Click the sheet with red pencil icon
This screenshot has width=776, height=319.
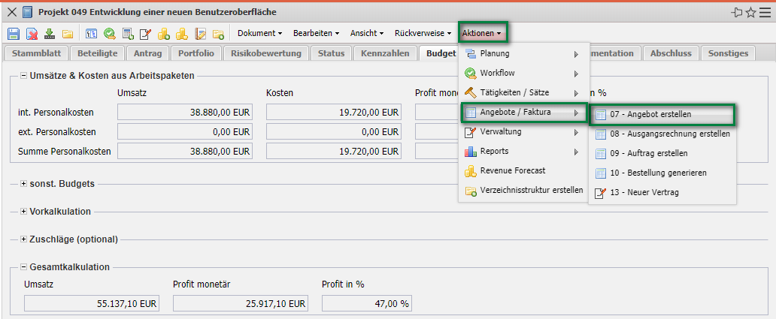[x=146, y=34]
